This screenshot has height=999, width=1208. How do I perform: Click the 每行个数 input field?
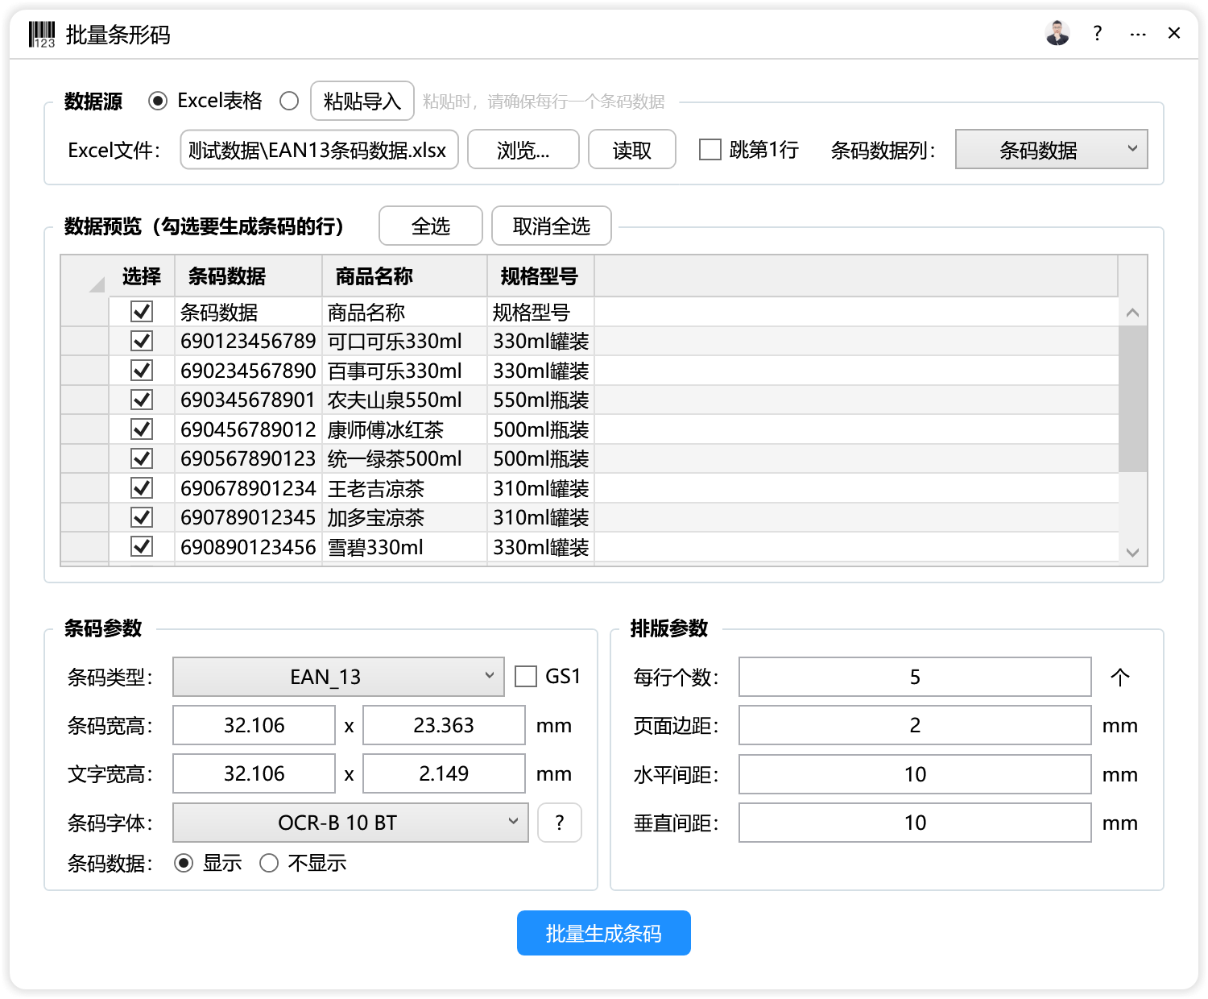(x=914, y=677)
